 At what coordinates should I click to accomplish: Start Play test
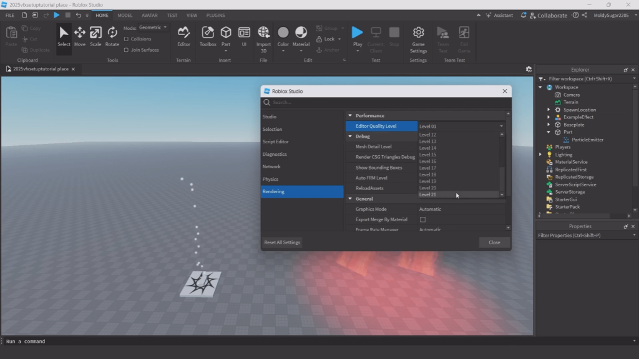coord(358,37)
